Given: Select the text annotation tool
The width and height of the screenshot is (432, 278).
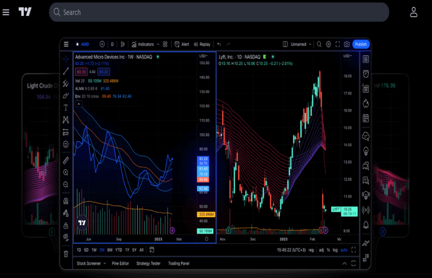Looking at the screenshot, I should click(x=66, y=107).
